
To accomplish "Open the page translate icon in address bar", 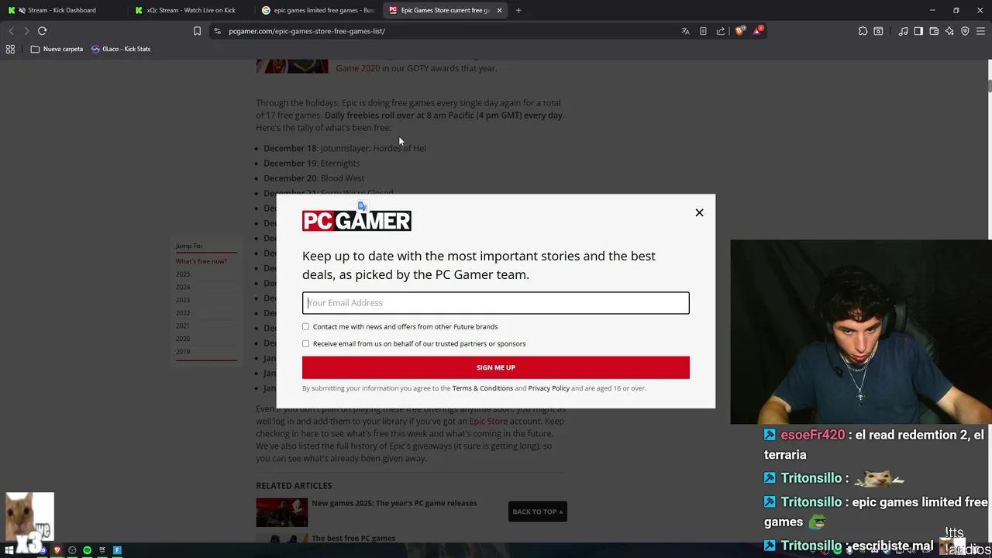I will pos(685,31).
